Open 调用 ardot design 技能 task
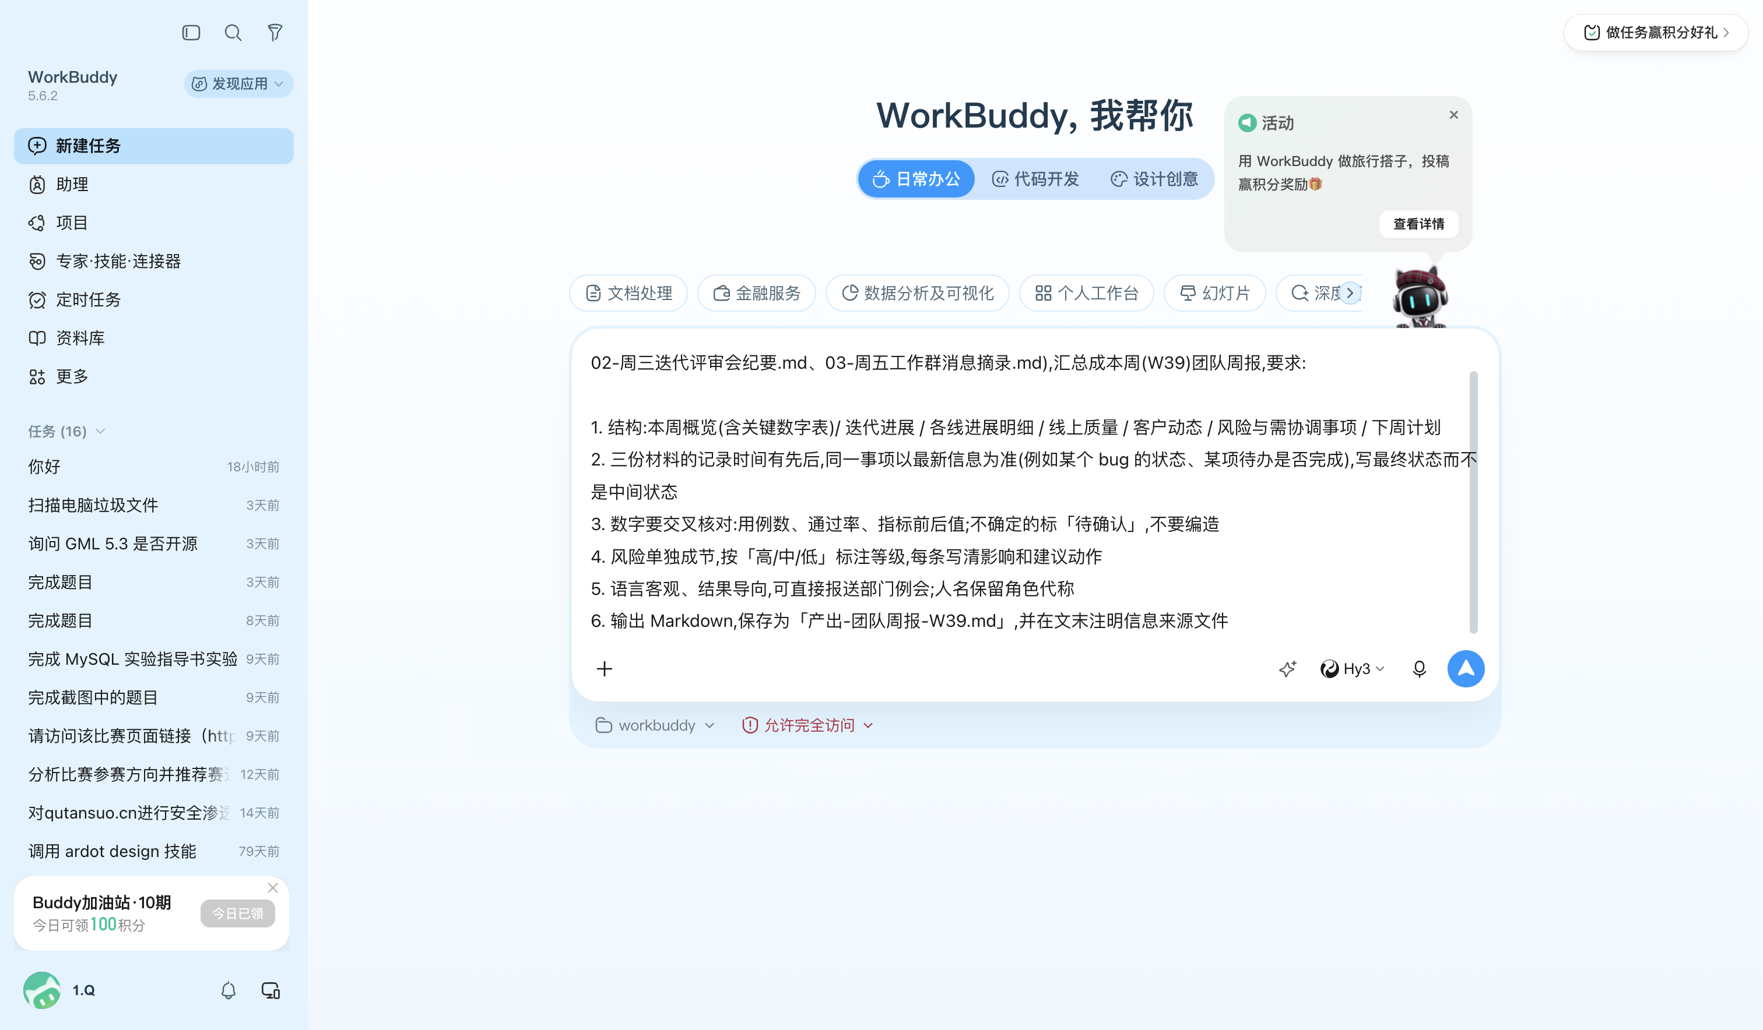1763x1030 pixels. point(154,851)
